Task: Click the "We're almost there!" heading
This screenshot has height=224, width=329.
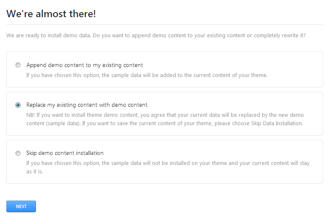Action: point(51,14)
